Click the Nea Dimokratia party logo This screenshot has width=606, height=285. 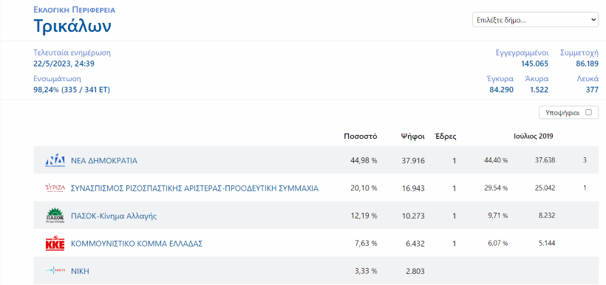(x=55, y=160)
